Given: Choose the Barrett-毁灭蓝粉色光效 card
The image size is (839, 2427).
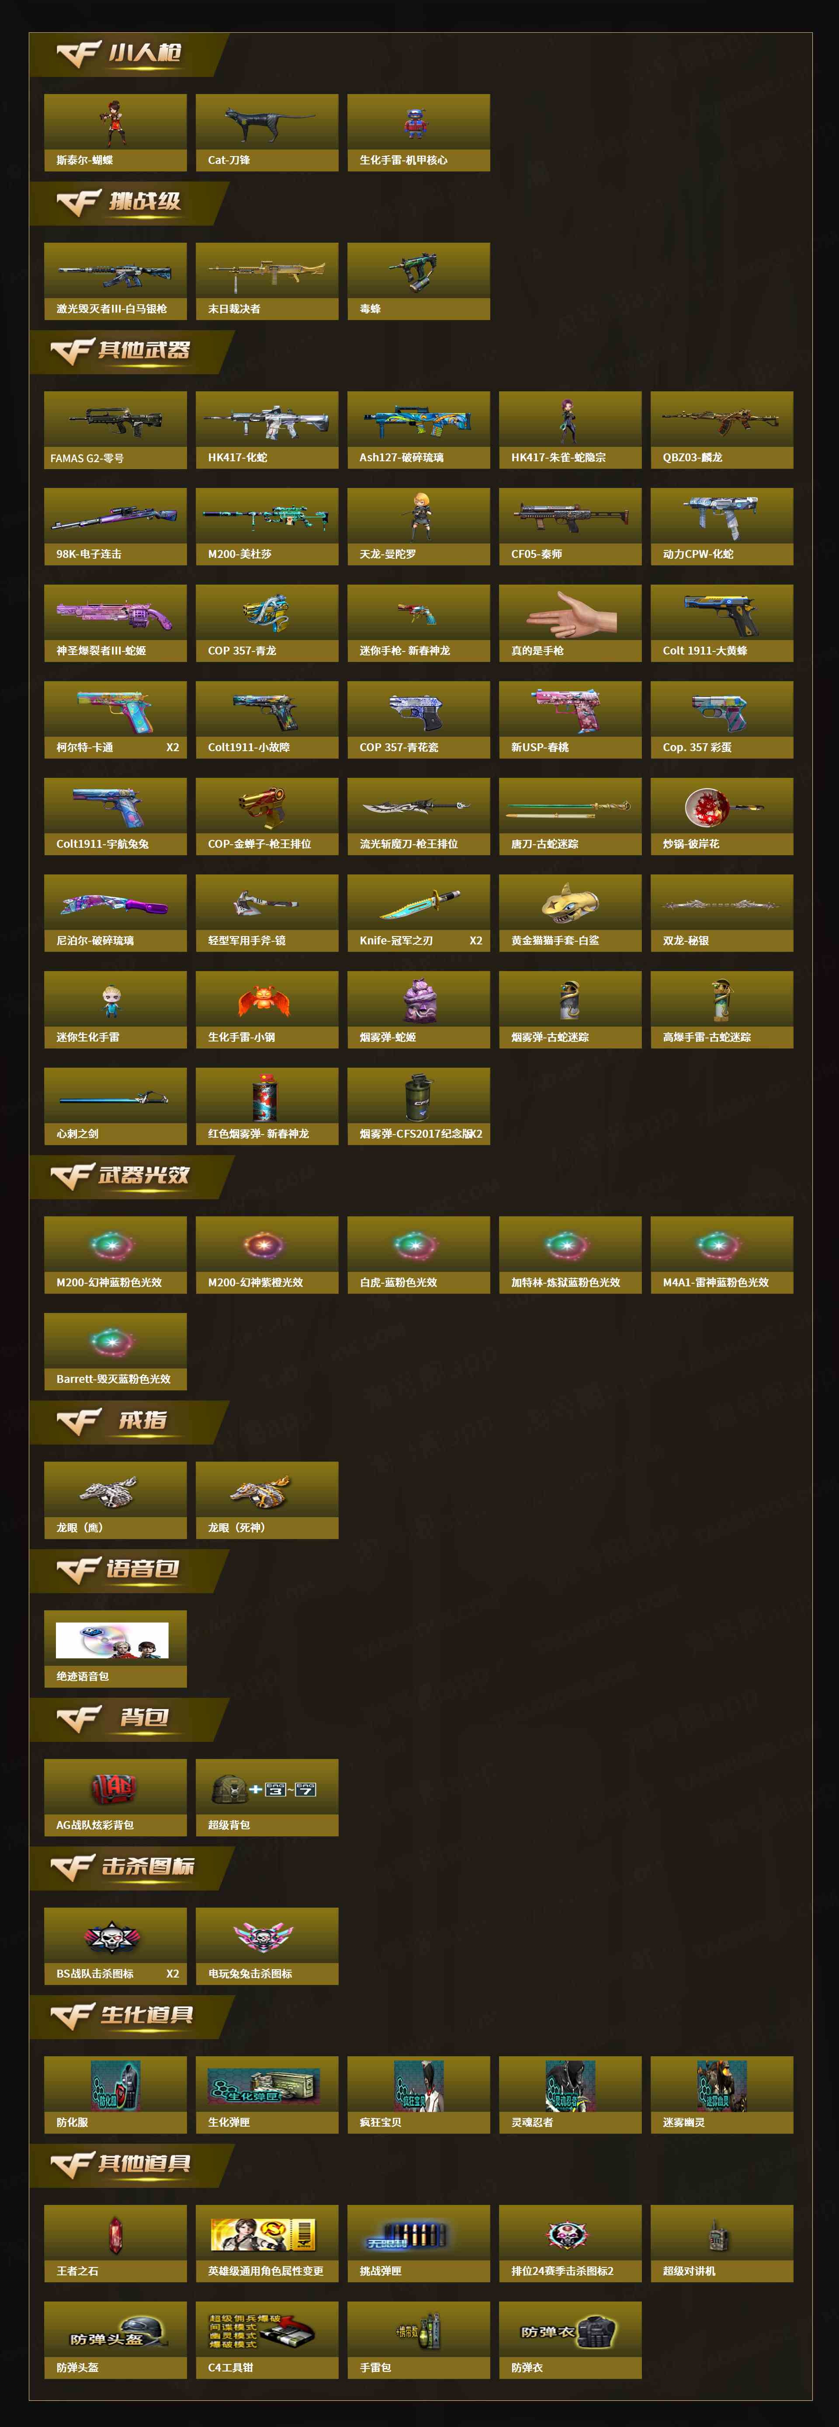Looking at the screenshot, I should point(115,1352).
